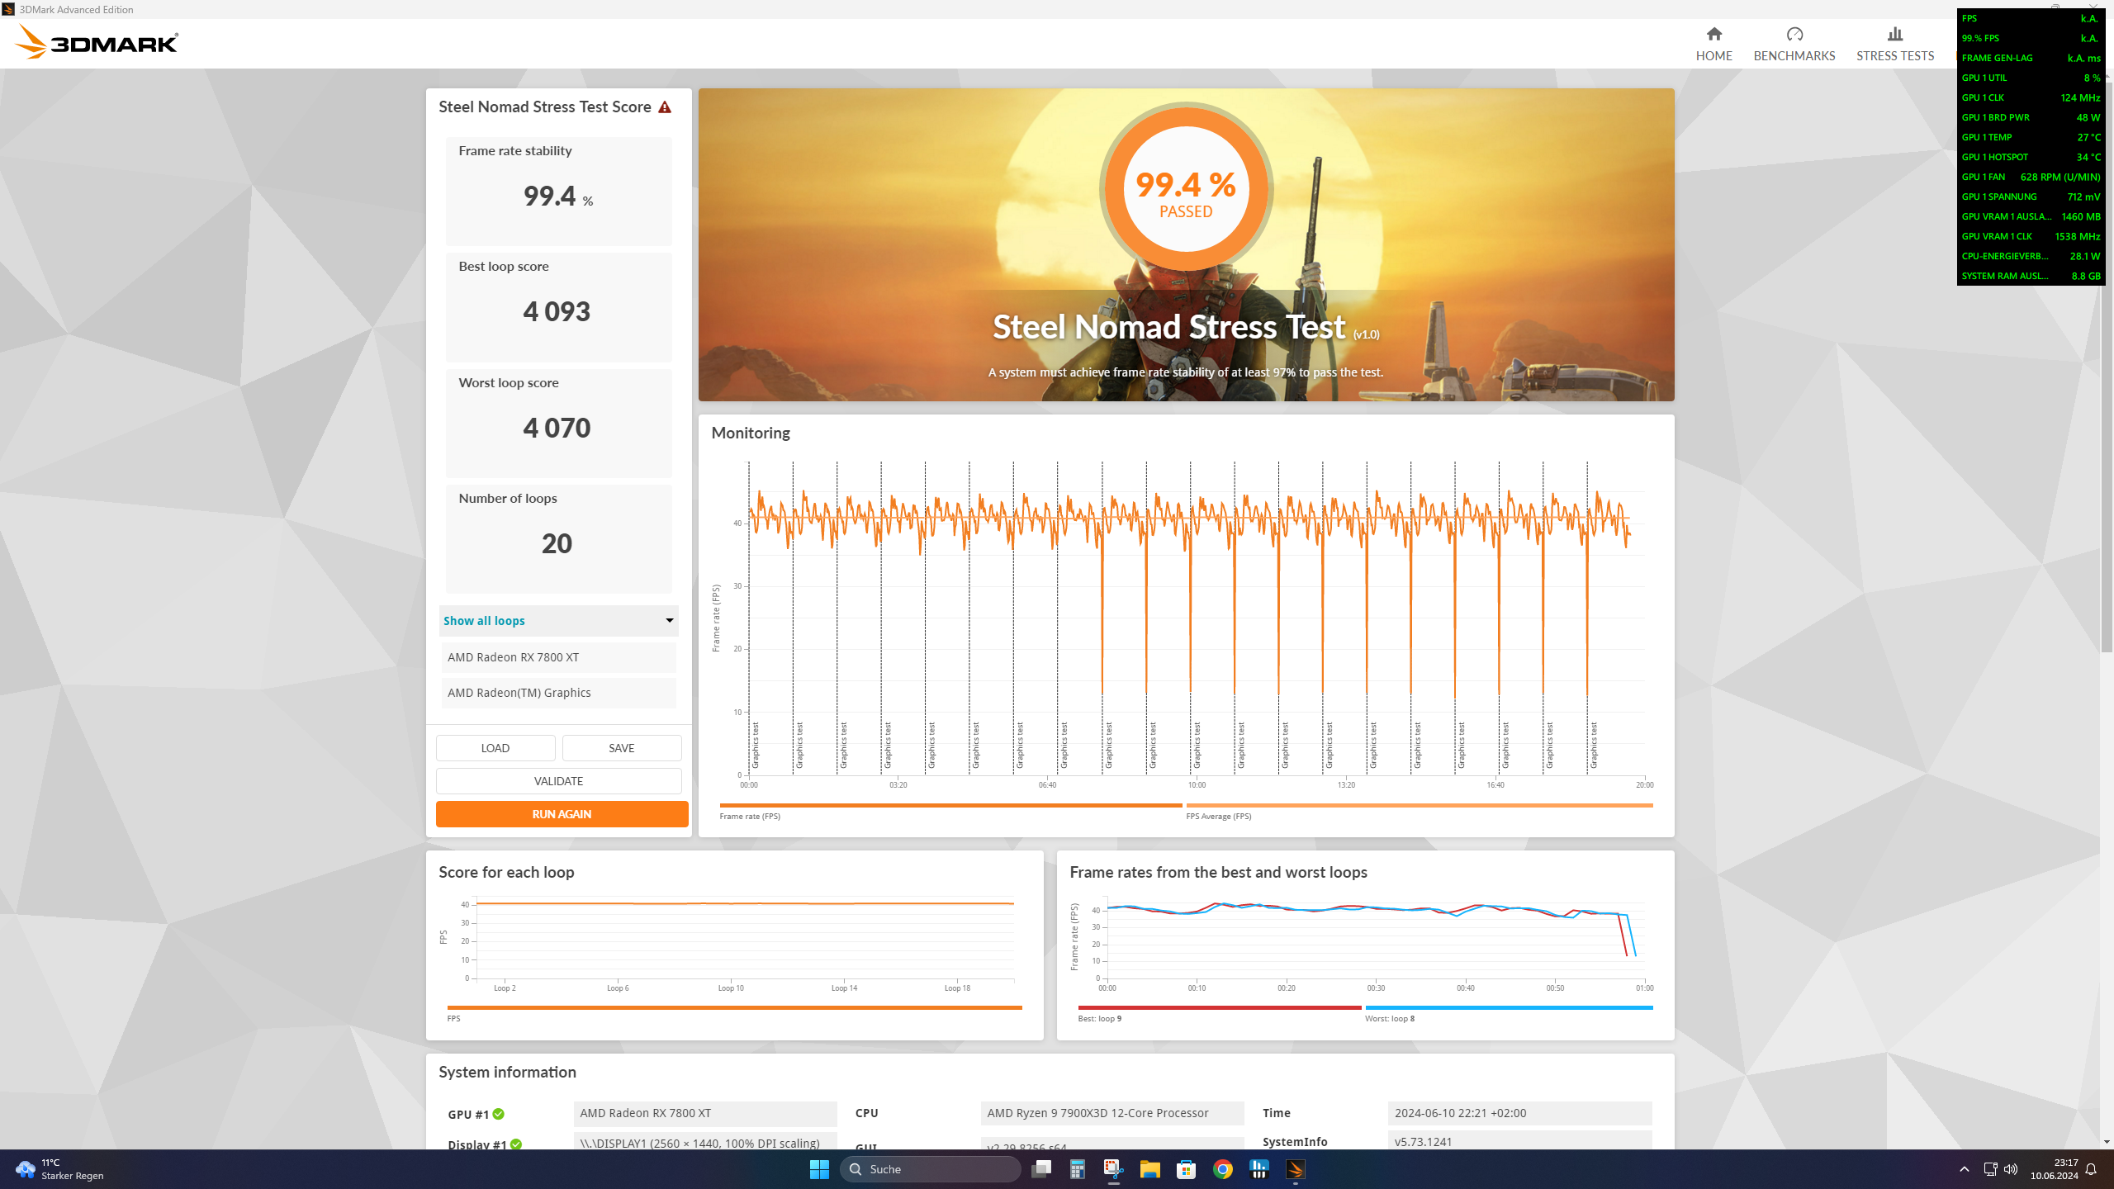Open the STRESS TESTS page
2114x1189 pixels.
[1894, 44]
